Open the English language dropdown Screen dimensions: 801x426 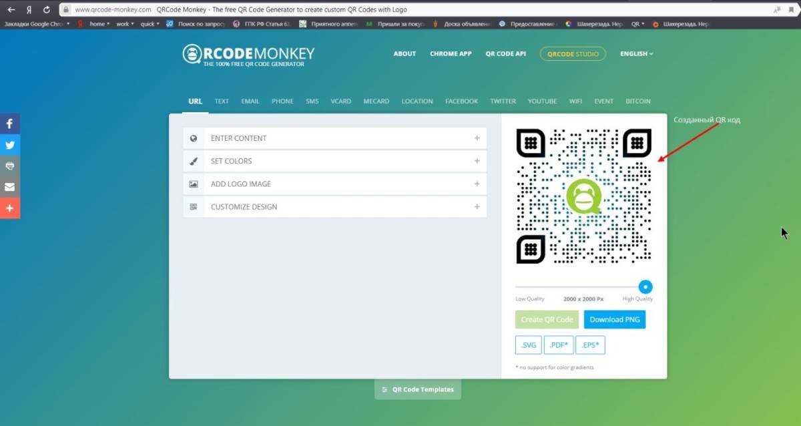click(636, 54)
